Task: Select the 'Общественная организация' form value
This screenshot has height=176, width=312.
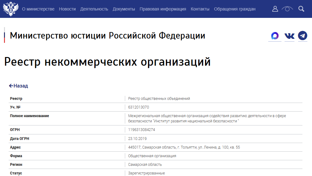Action: (152, 156)
